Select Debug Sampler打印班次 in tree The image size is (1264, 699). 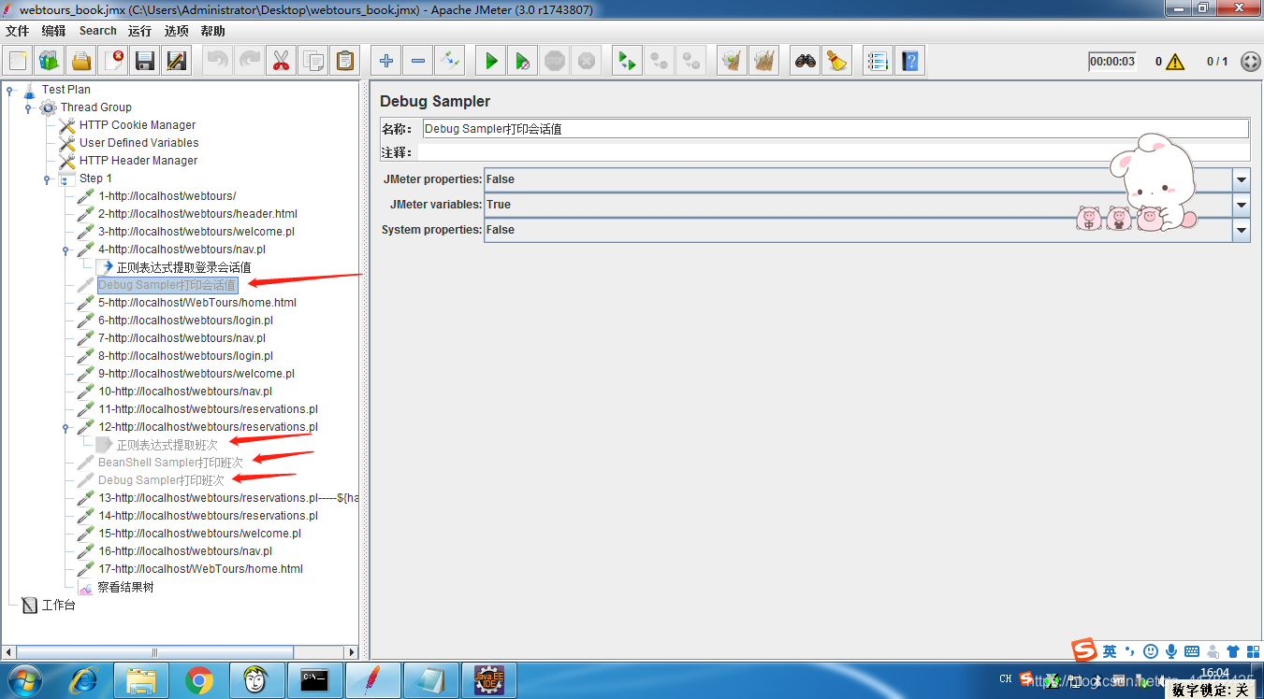pos(161,480)
